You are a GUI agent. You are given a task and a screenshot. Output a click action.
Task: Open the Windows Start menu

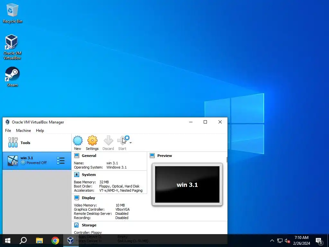click(x=8, y=241)
